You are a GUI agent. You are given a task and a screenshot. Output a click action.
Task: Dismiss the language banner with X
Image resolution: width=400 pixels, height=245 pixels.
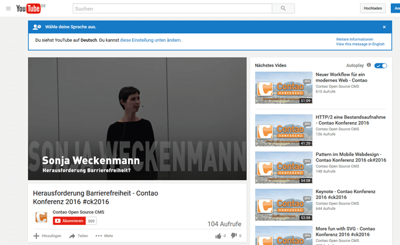[384, 27]
